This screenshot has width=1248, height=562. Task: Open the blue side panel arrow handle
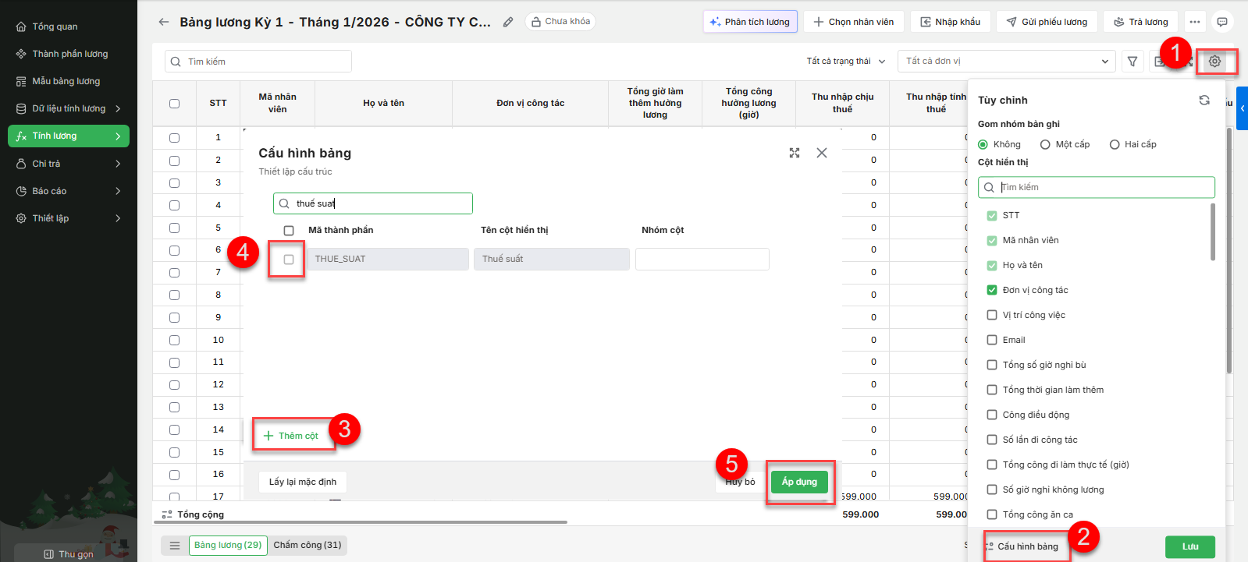(x=1243, y=108)
